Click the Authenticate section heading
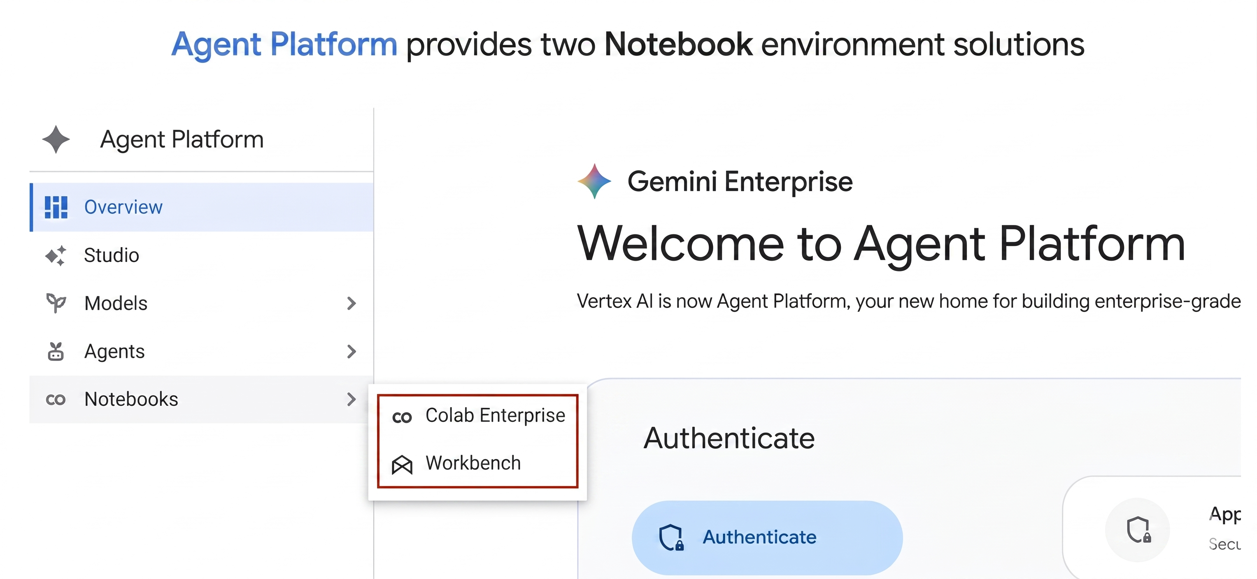 [x=729, y=438]
